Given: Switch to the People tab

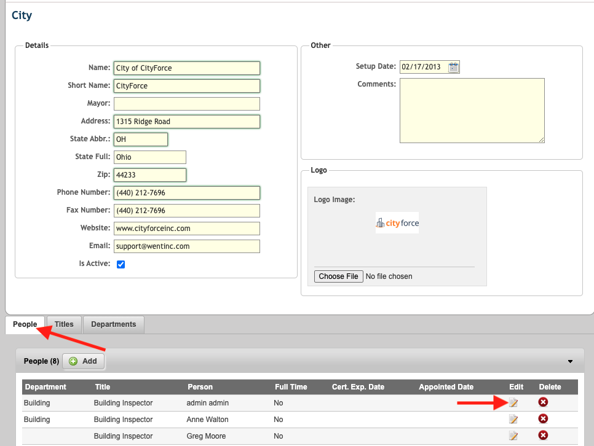Looking at the screenshot, I should [x=25, y=324].
